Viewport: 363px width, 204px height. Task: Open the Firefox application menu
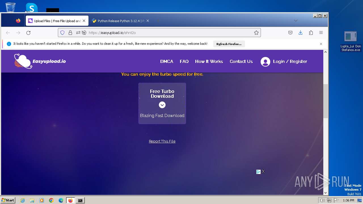321,33
